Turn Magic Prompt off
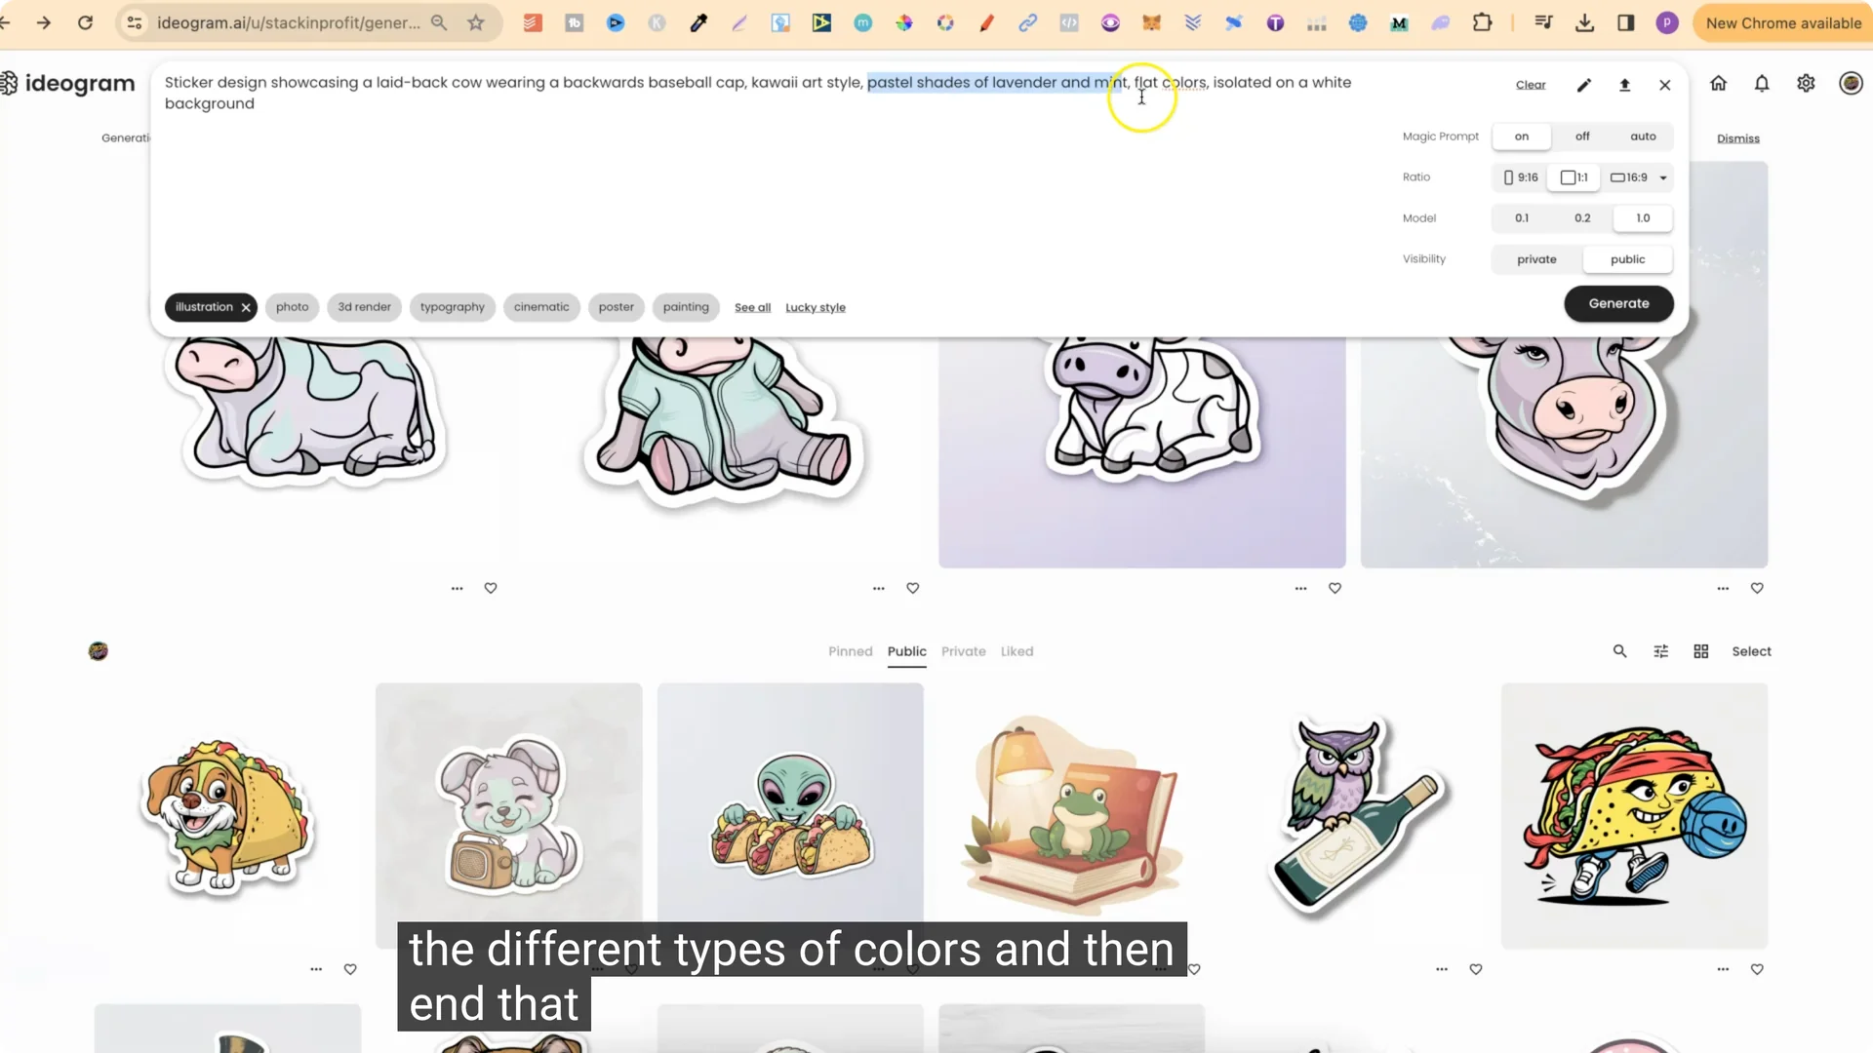This screenshot has width=1873, height=1053. click(x=1581, y=136)
